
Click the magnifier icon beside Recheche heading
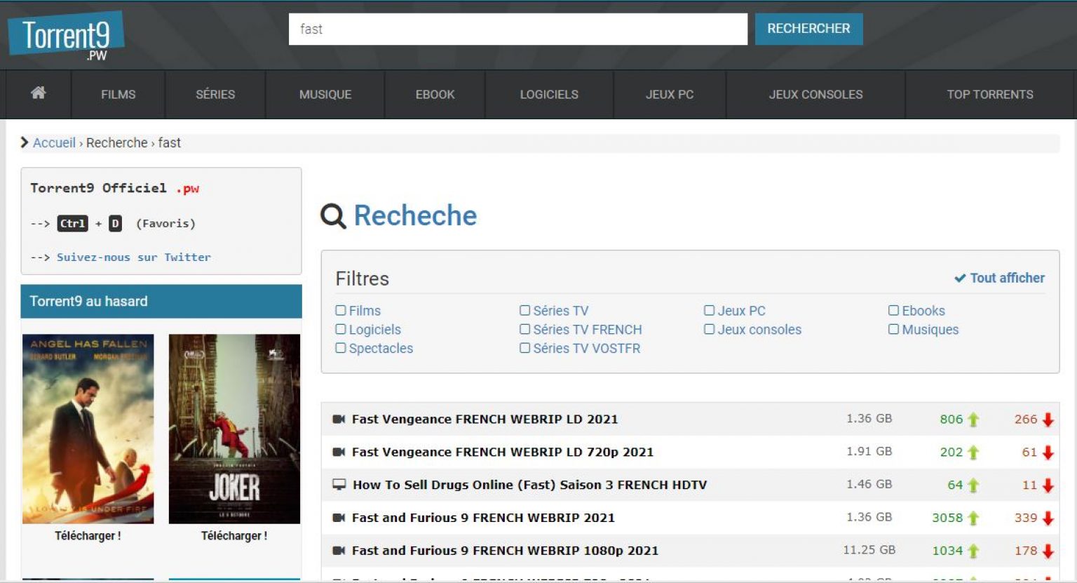tap(333, 216)
